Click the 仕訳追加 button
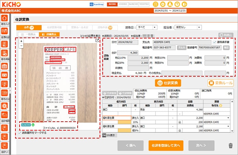Viewport: 238px width, 155px height. point(110,93)
